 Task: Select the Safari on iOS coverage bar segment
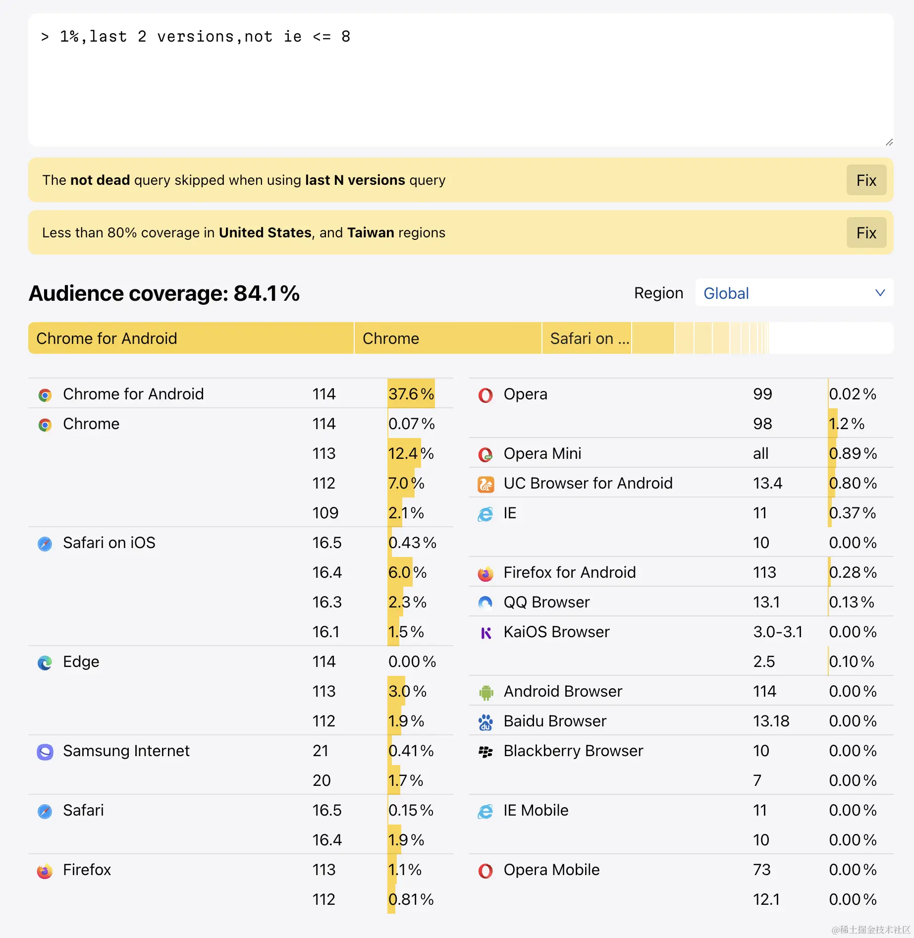587,338
